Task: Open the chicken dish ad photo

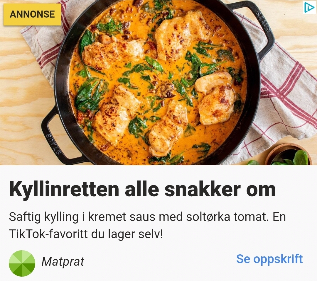Action: [x=158, y=83]
